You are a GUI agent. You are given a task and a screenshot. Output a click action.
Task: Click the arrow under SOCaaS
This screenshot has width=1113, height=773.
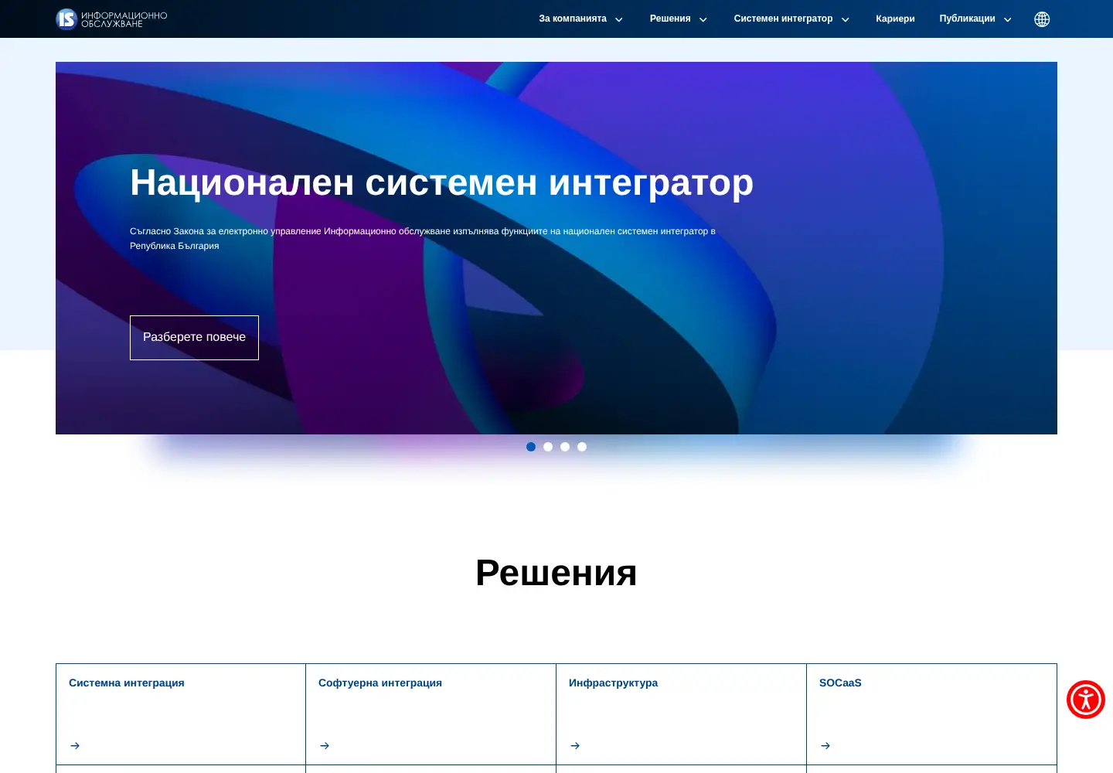tap(825, 746)
